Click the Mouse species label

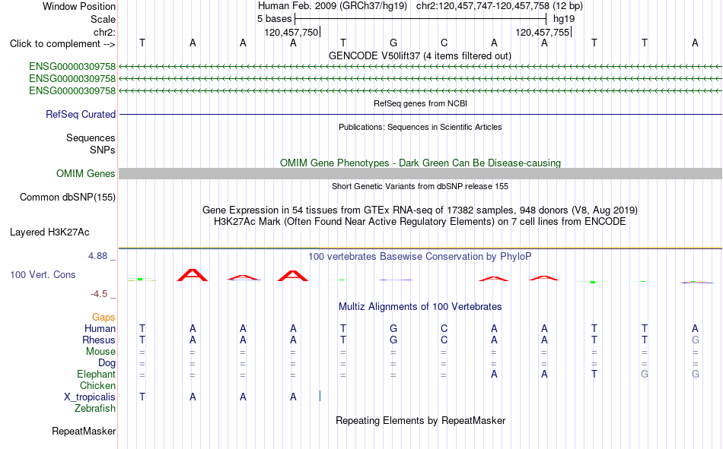(x=100, y=351)
